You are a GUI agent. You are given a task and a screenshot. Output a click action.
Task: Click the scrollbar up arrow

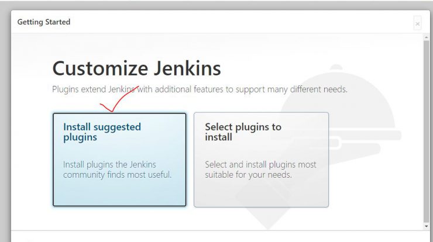click(427, 37)
